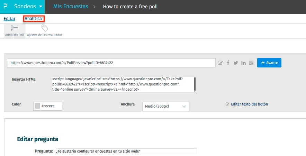Click the Anchura label

(128, 104)
